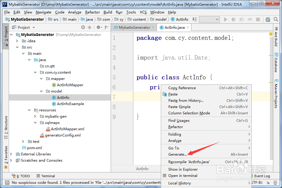Click tool windows toggle in status bar corner
This screenshot has width=282, height=188.
(x=7, y=183)
